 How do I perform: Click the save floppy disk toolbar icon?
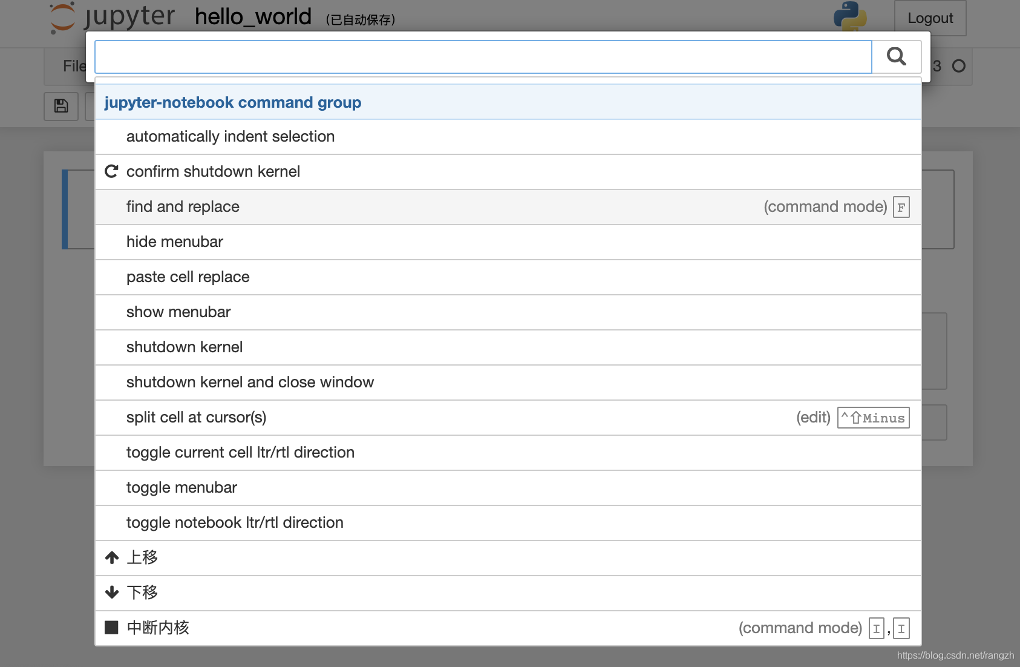(61, 106)
